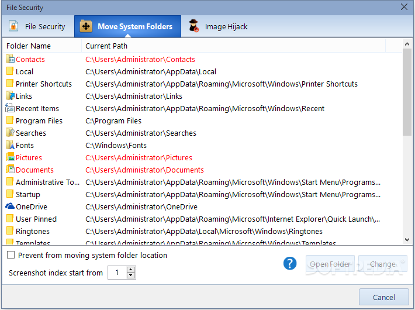Select the Fonts folder name
Viewport: 415px width, 310px height.
tap(25, 145)
